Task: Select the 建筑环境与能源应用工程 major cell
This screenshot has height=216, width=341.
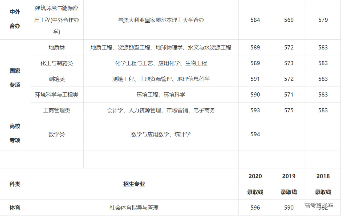Action: click(x=57, y=20)
